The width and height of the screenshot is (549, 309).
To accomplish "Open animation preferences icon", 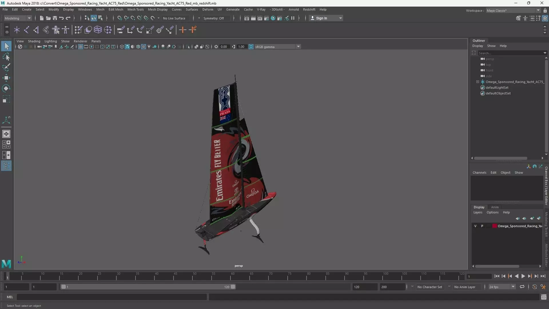I will pos(543,287).
